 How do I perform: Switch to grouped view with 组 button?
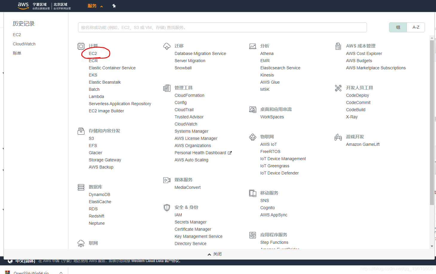pyautogui.click(x=398, y=27)
